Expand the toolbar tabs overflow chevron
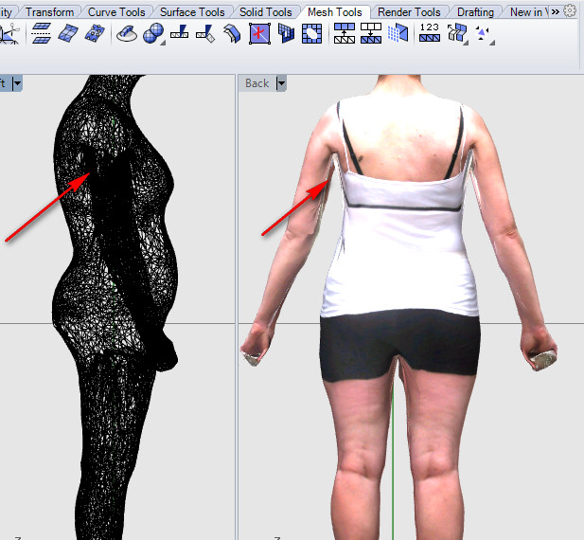The image size is (584, 540). [x=556, y=12]
